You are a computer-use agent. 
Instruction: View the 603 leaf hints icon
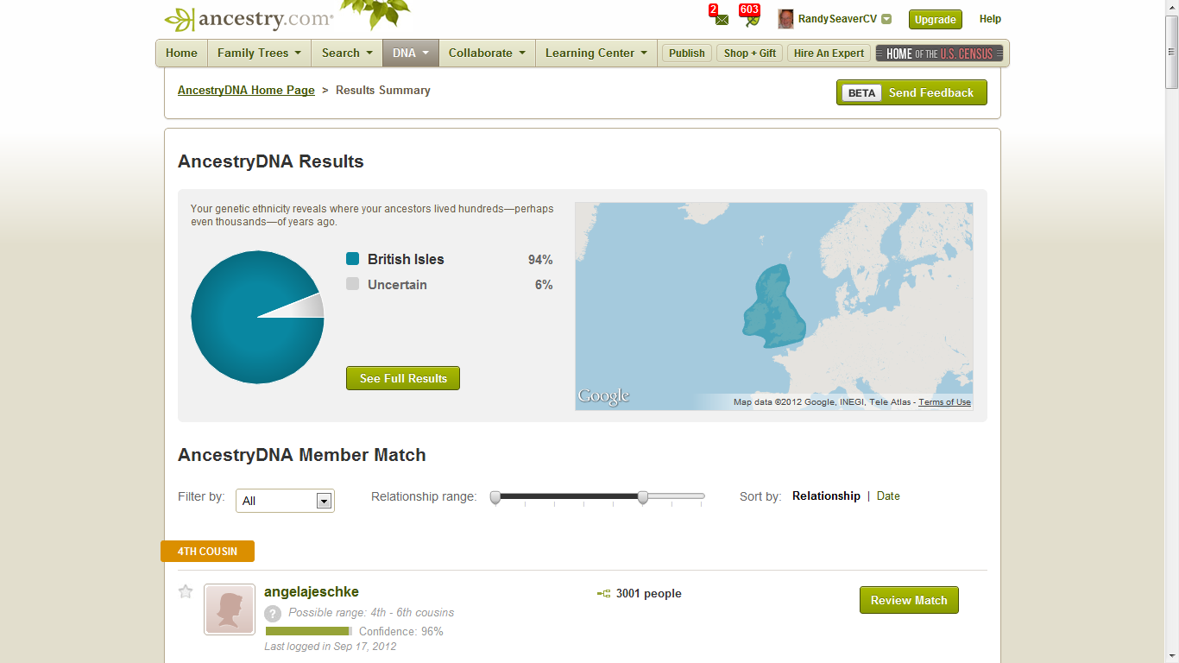(753, 20)
